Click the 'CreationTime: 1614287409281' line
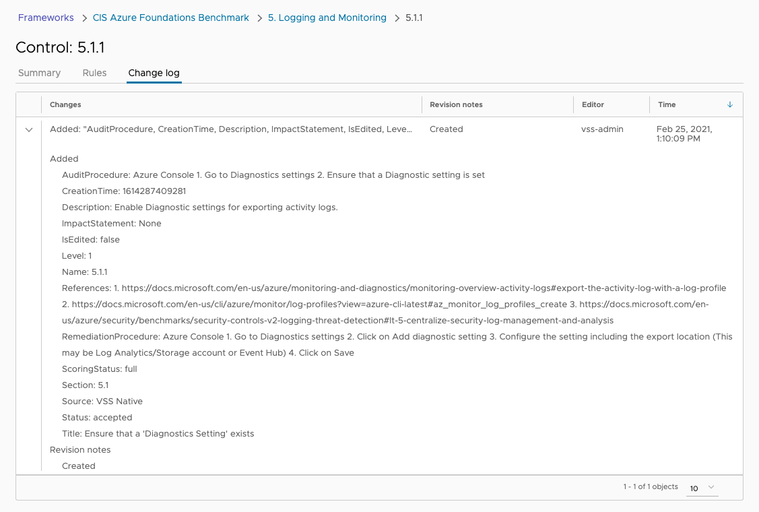The width and height of the screenshot is (759, 512). [124, 191]
